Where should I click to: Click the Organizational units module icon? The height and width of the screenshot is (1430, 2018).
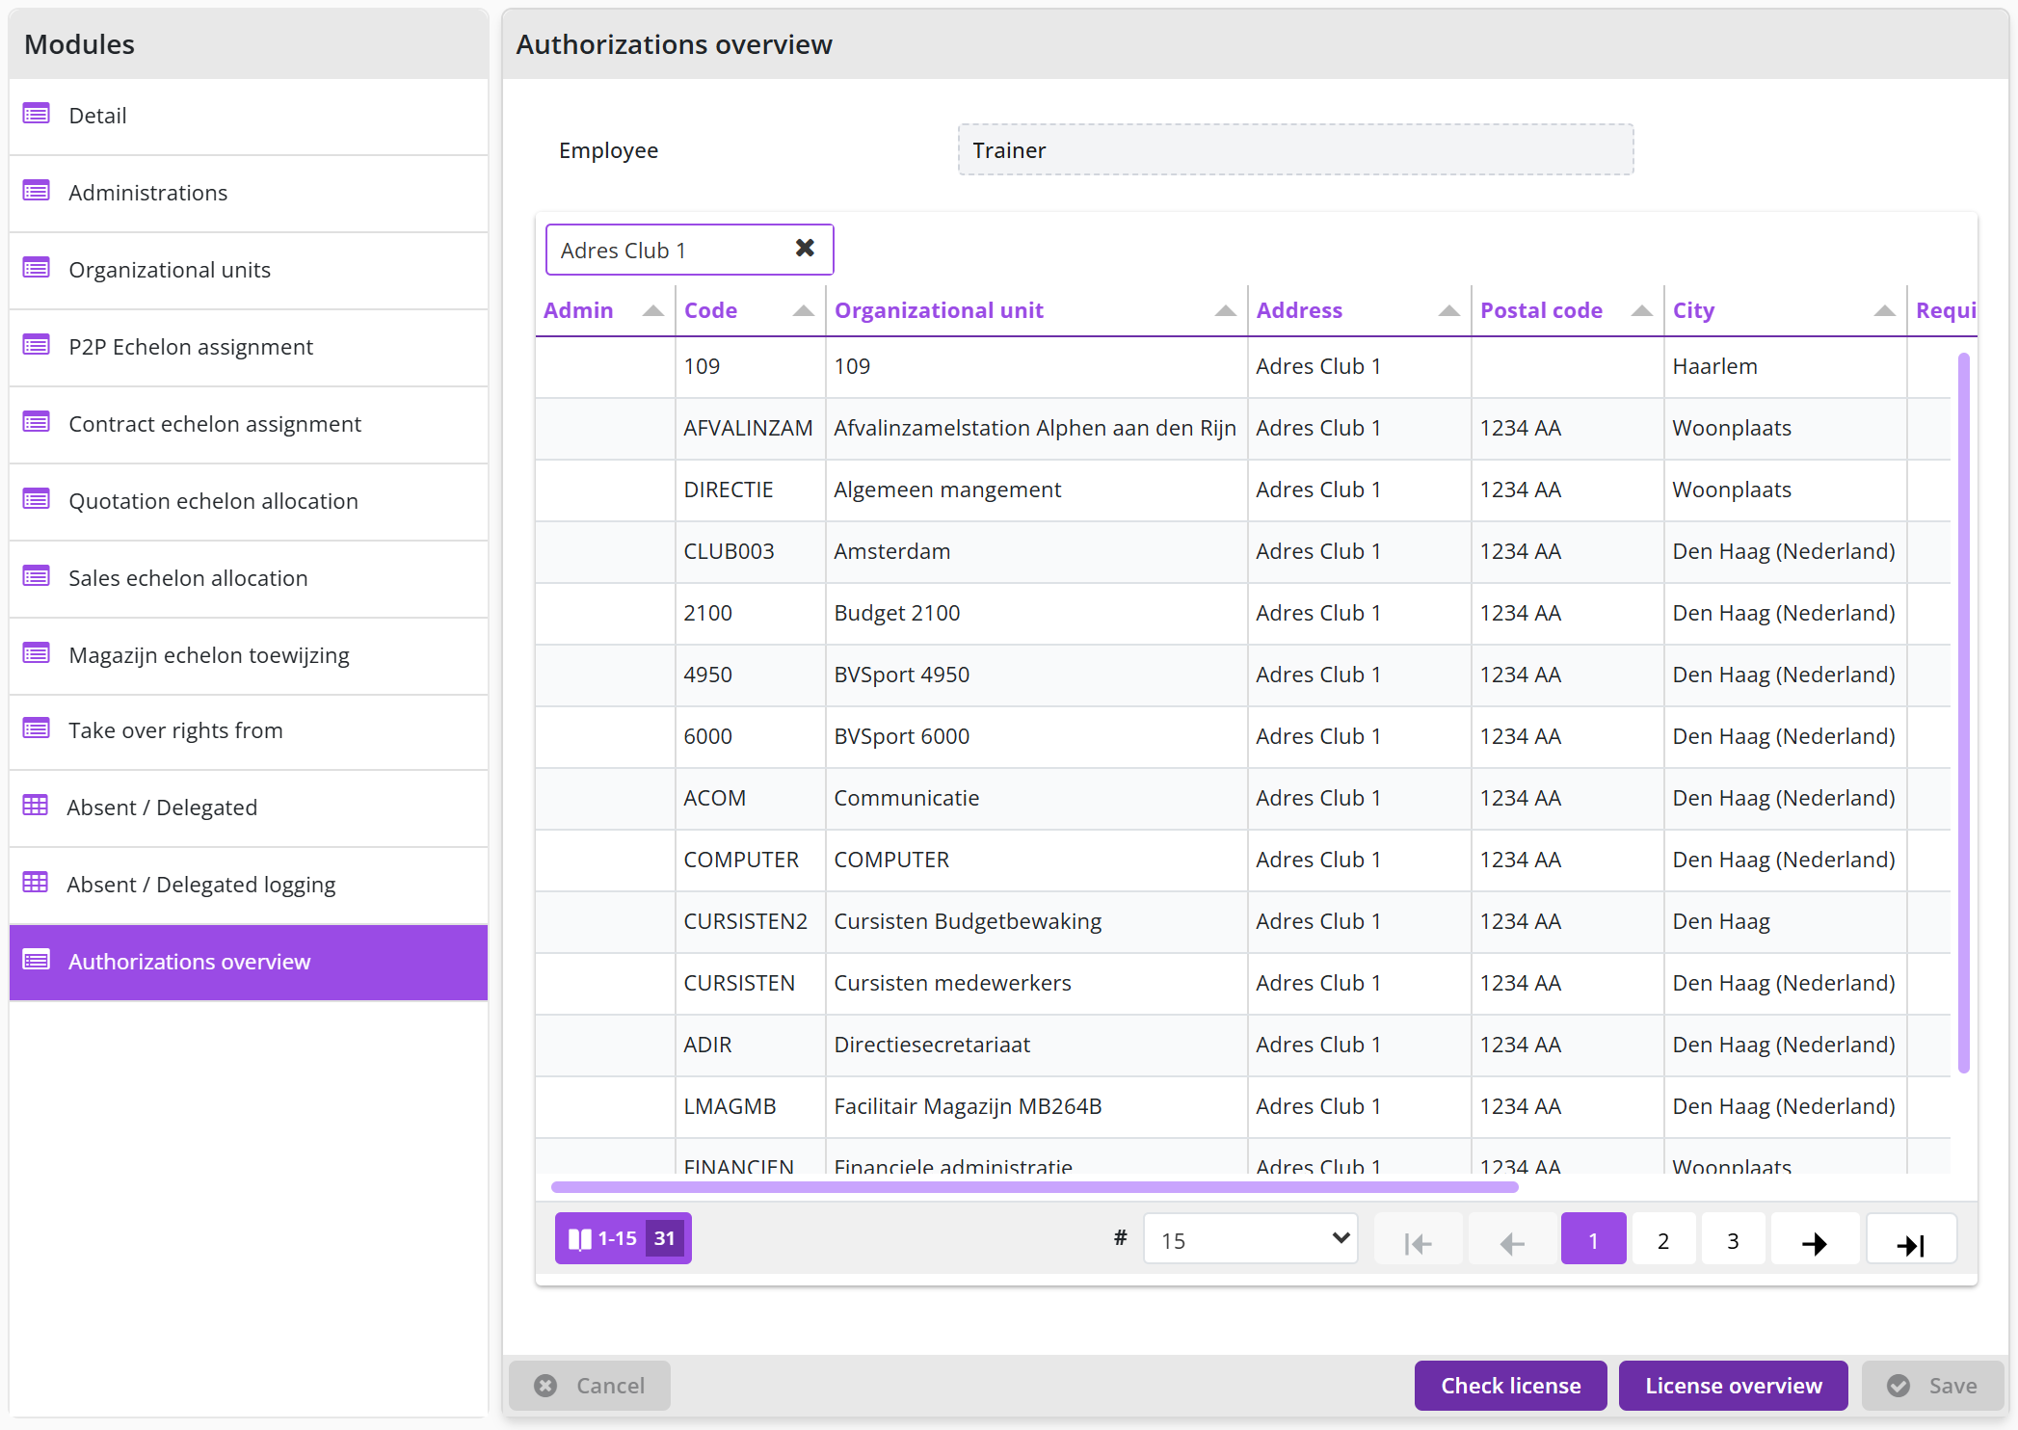[x=37, y=269]
